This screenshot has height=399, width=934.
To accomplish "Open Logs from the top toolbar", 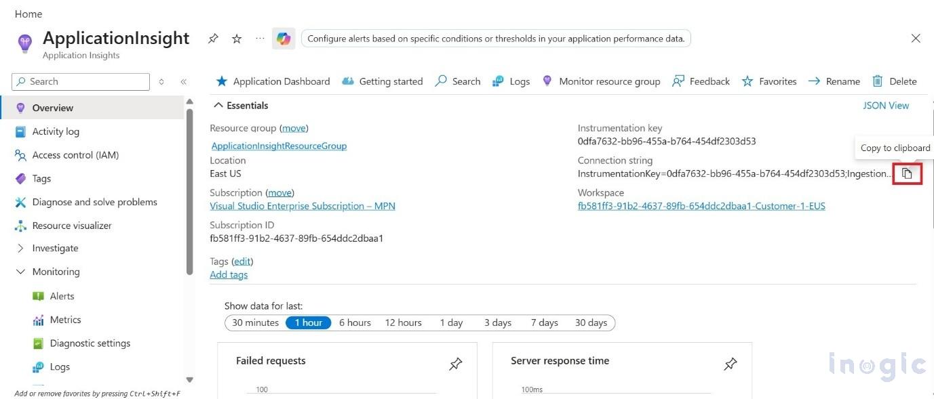I will 511,81.
